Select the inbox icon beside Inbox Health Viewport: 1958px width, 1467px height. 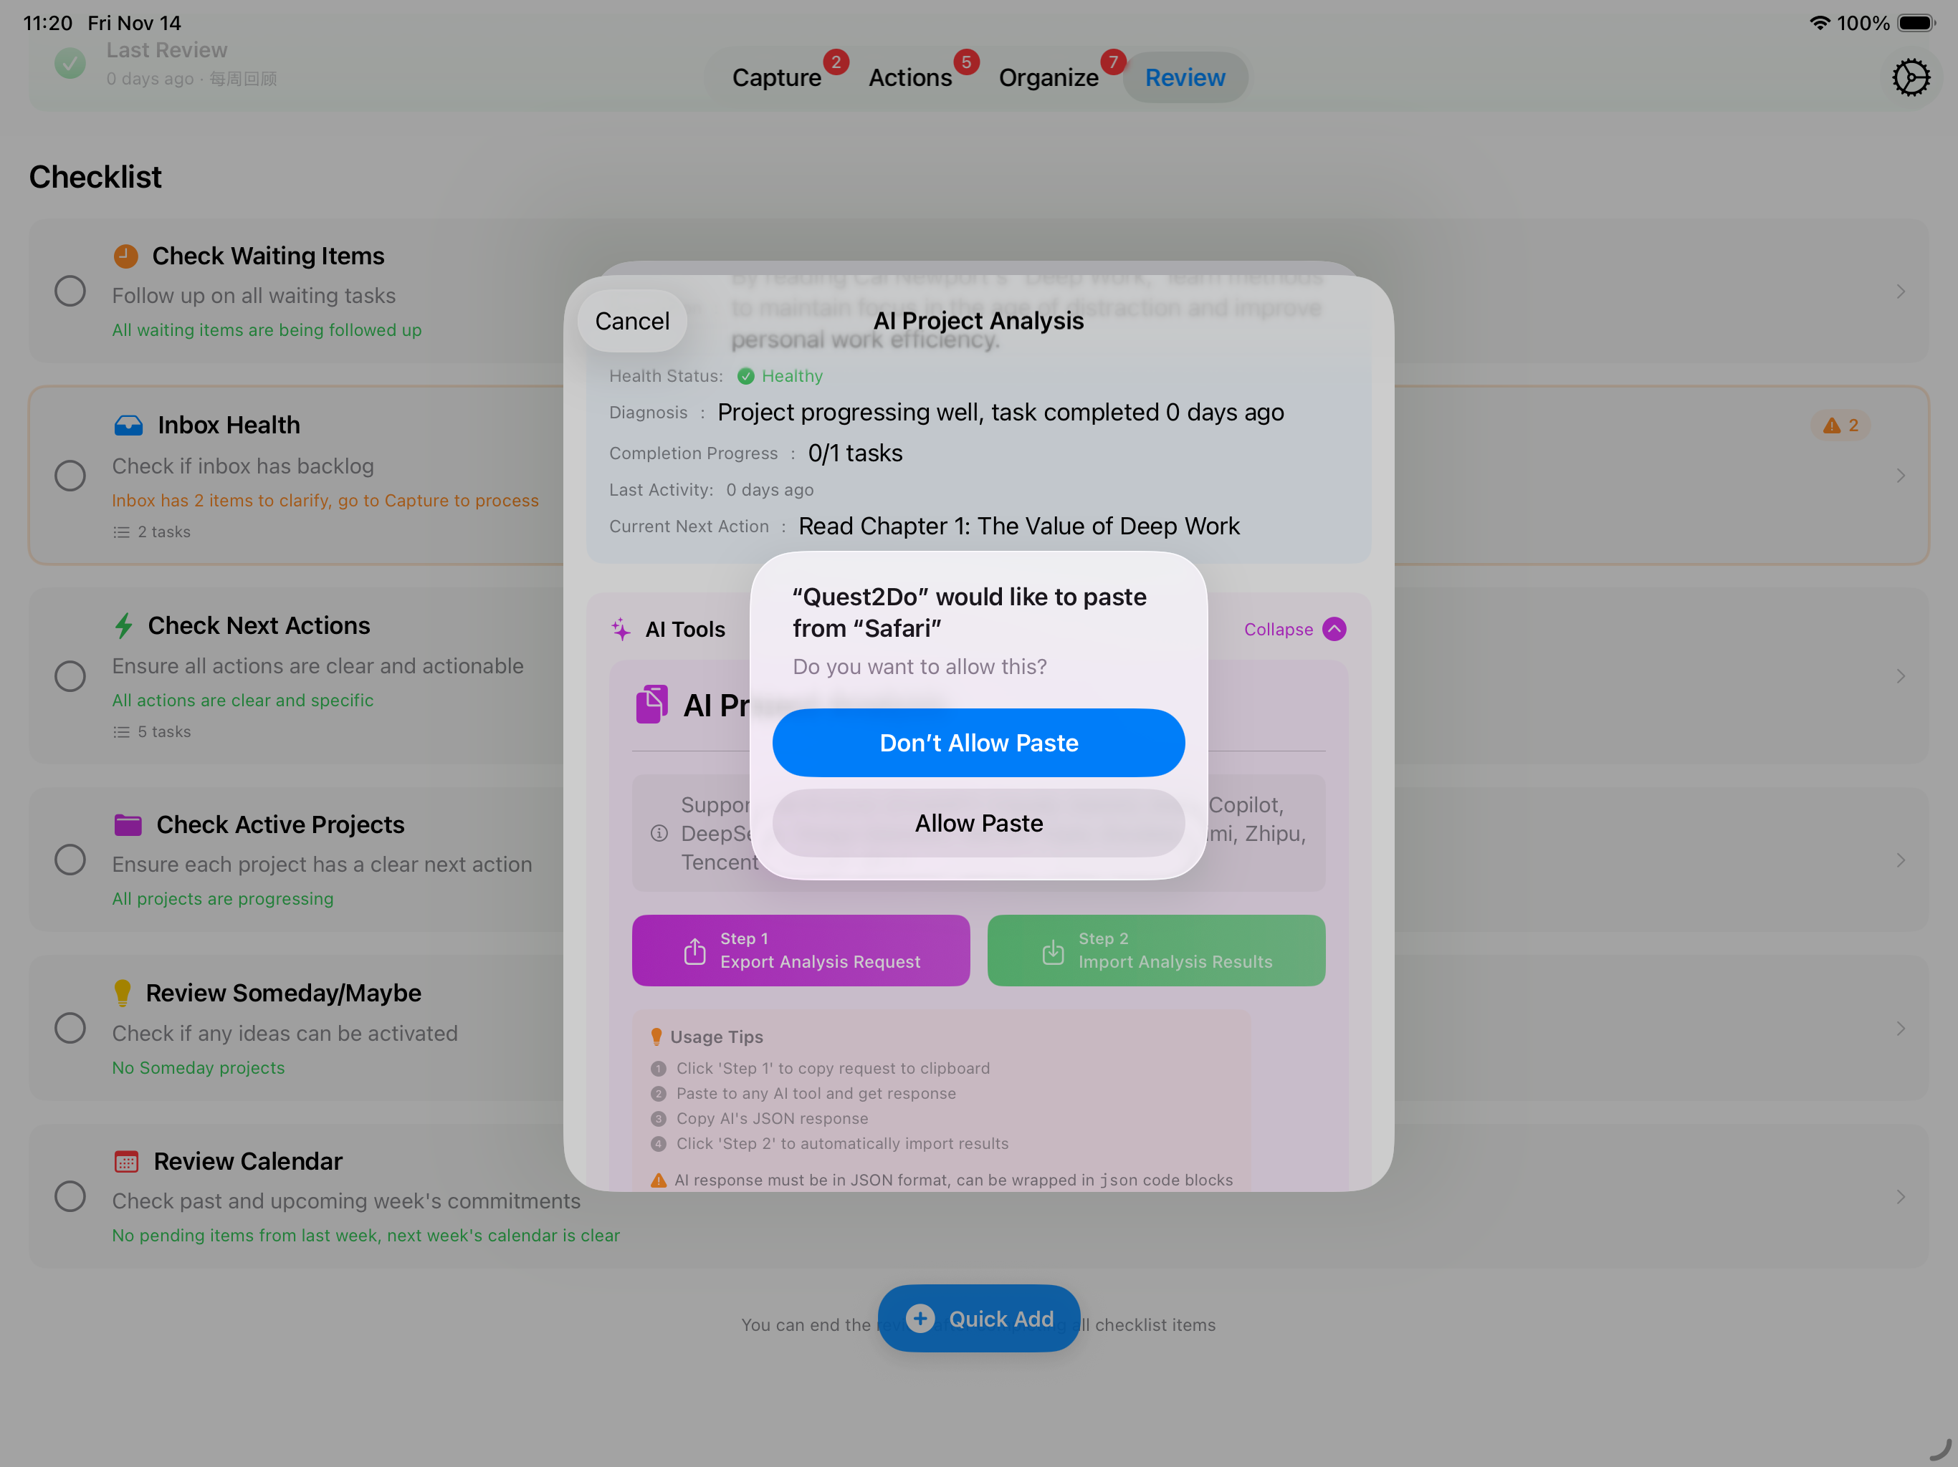[128, 425]
